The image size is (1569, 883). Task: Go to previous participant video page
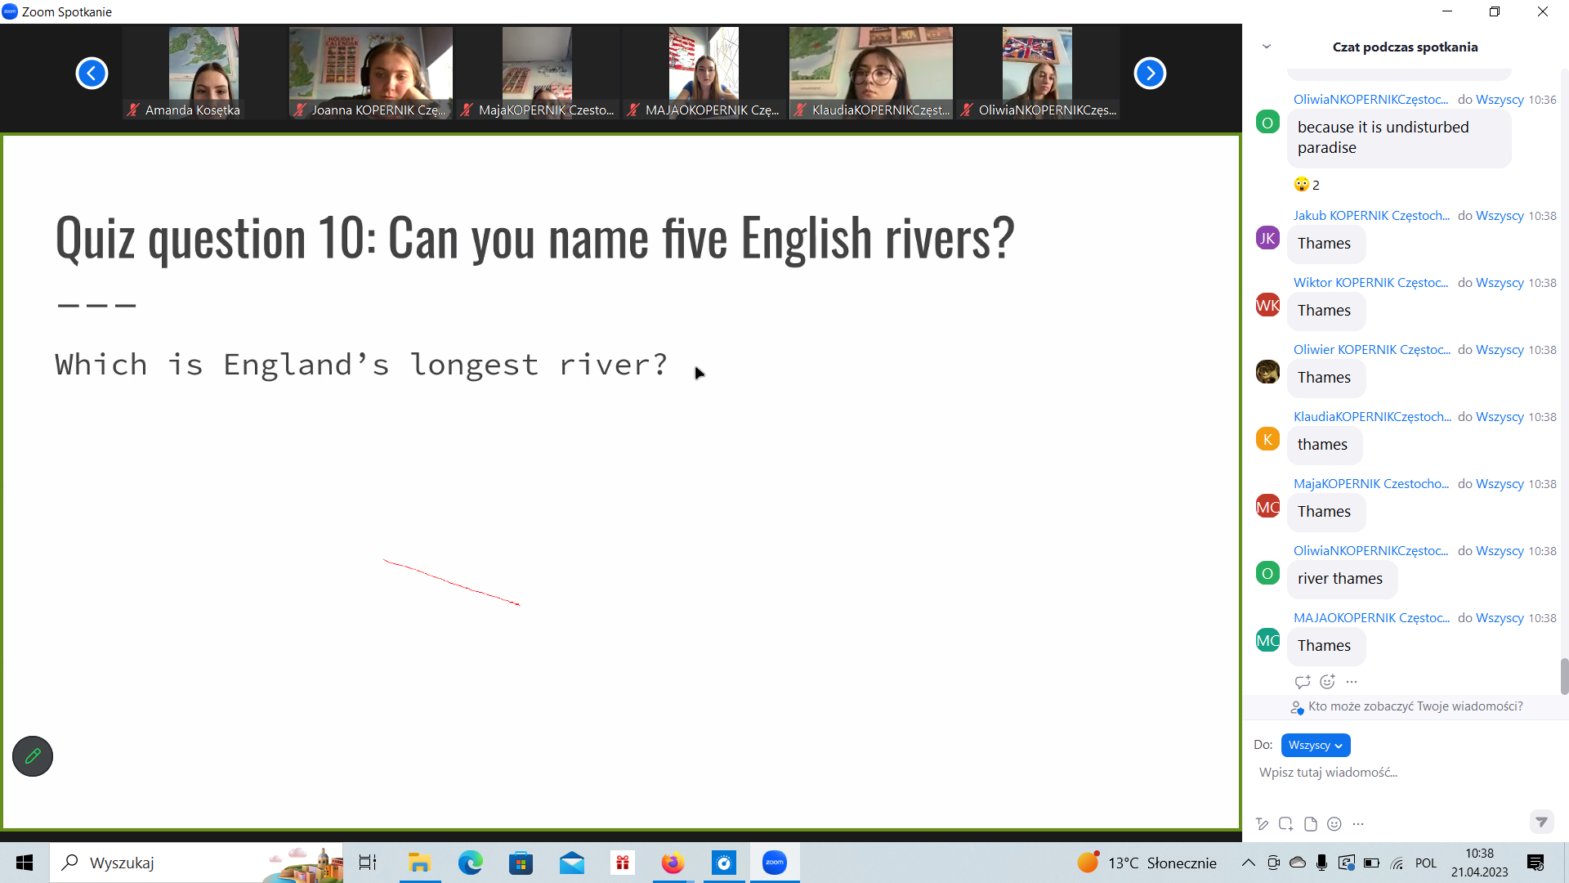92,74
